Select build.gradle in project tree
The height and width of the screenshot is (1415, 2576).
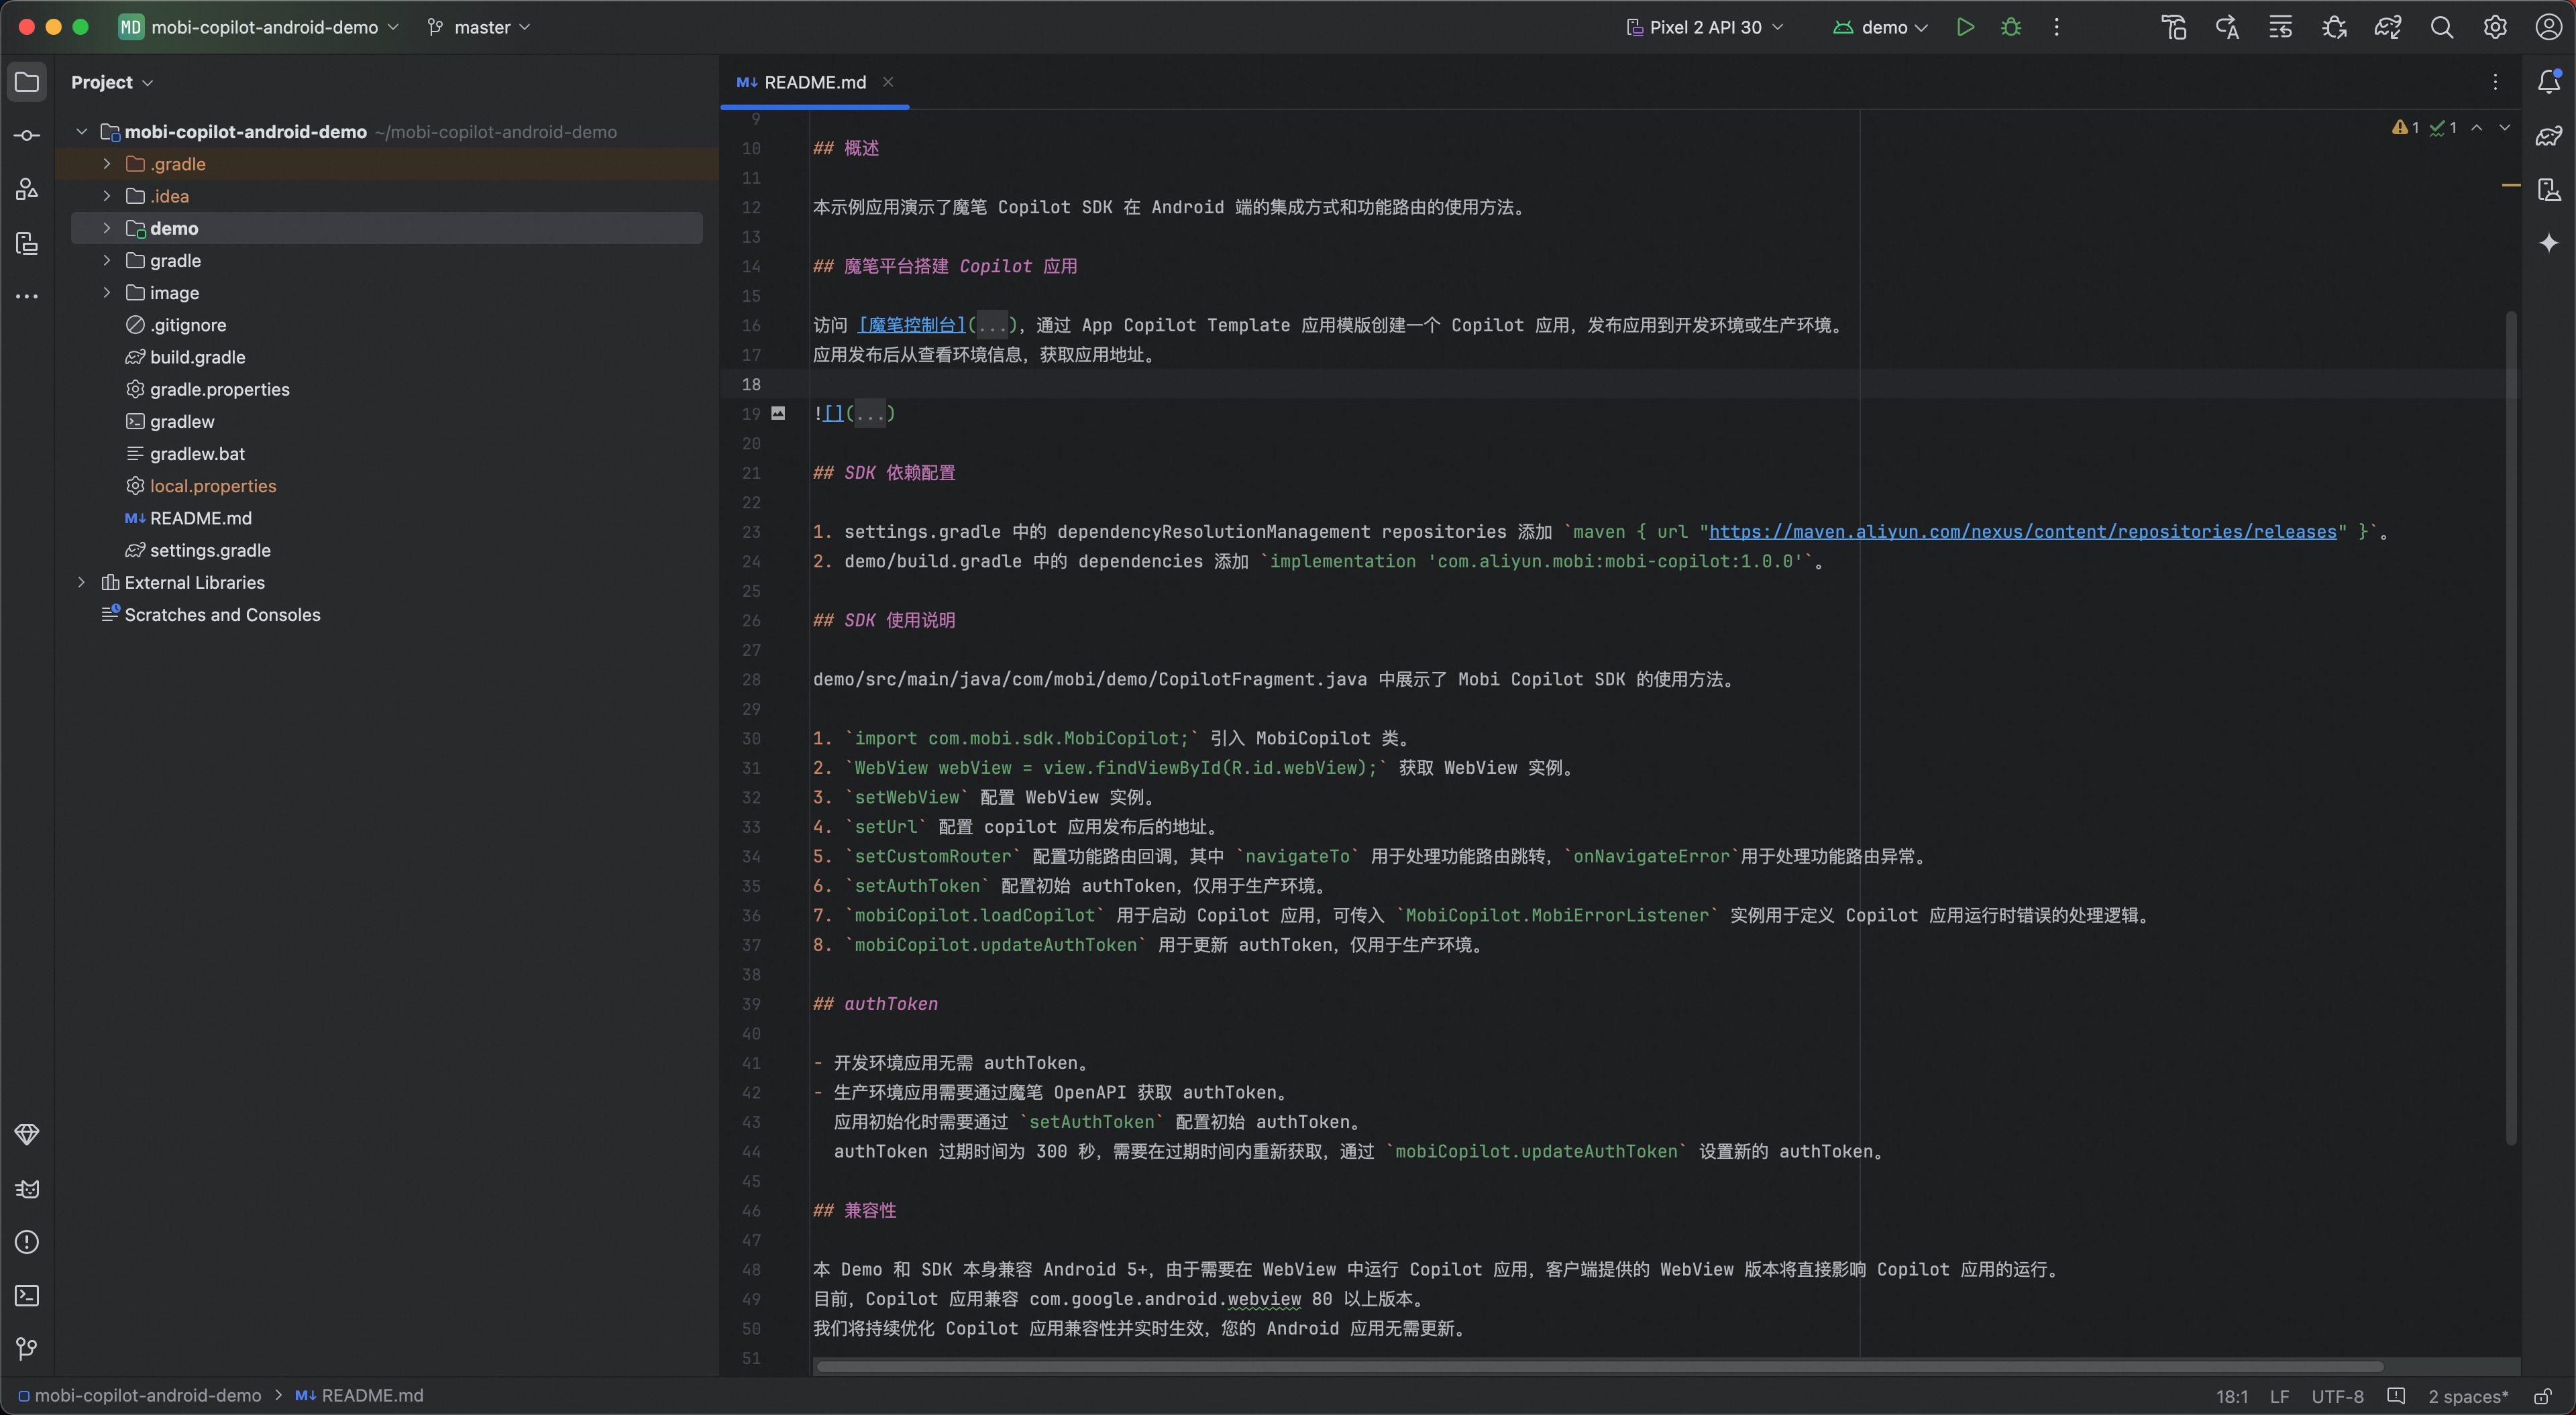[197, 357]
